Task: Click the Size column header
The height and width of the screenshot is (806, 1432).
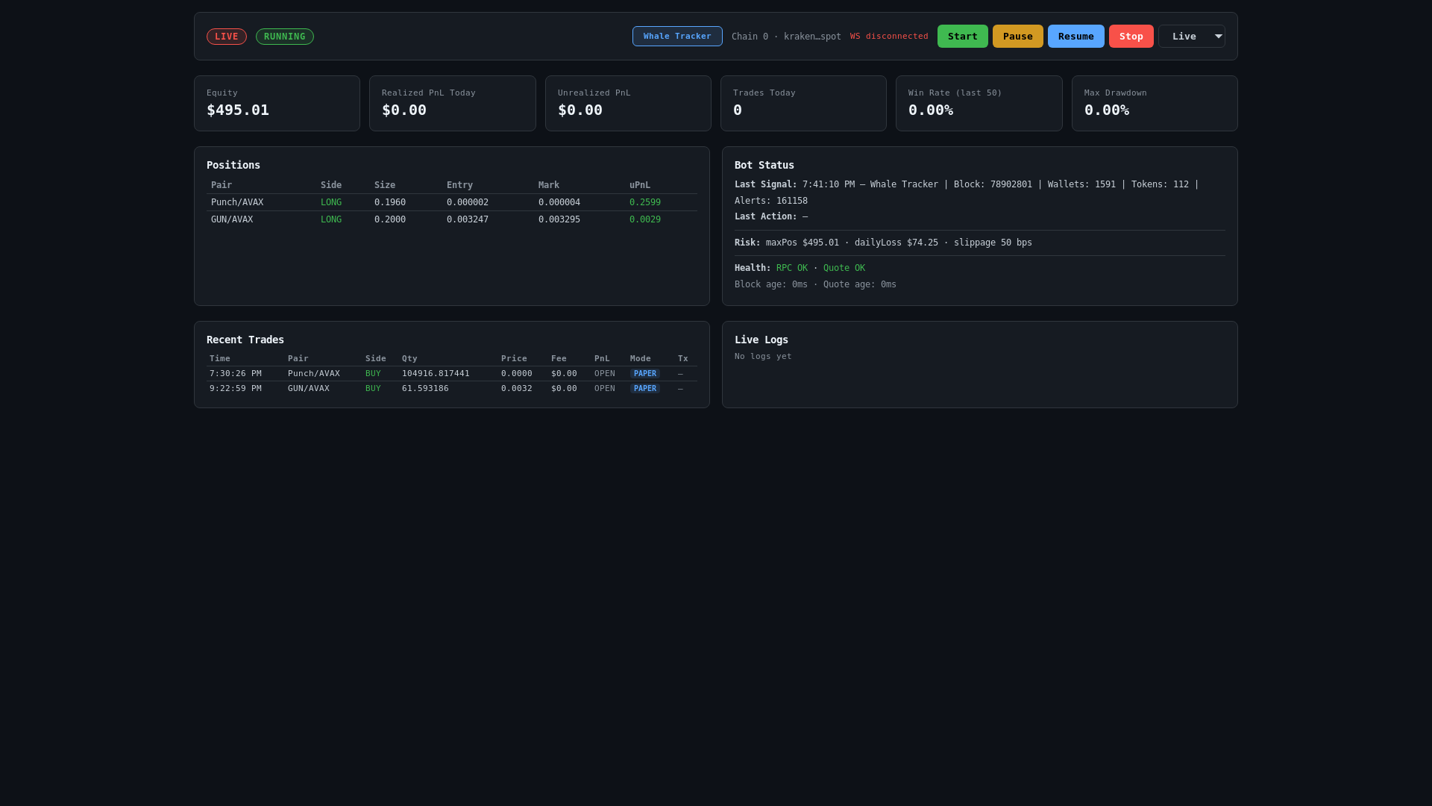Action: pos(385,185)
